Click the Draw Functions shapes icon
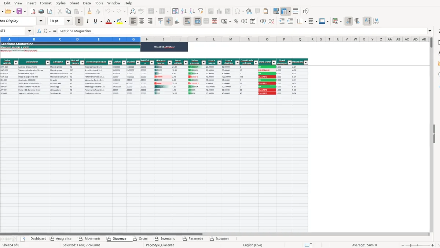The image size is (440, 248). pyautogui.click(x=306, y=11)
